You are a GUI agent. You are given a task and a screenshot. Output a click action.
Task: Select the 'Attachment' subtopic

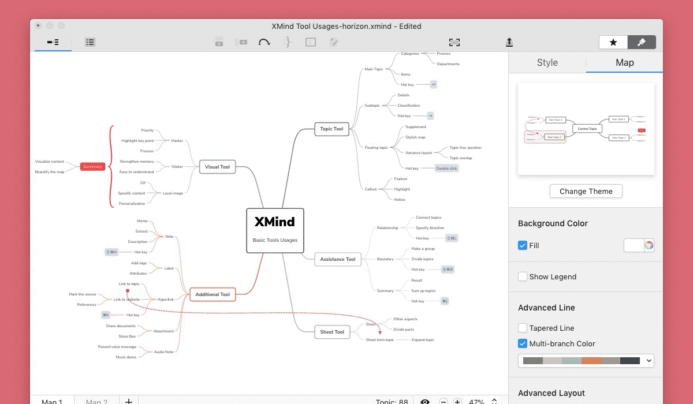163,331
